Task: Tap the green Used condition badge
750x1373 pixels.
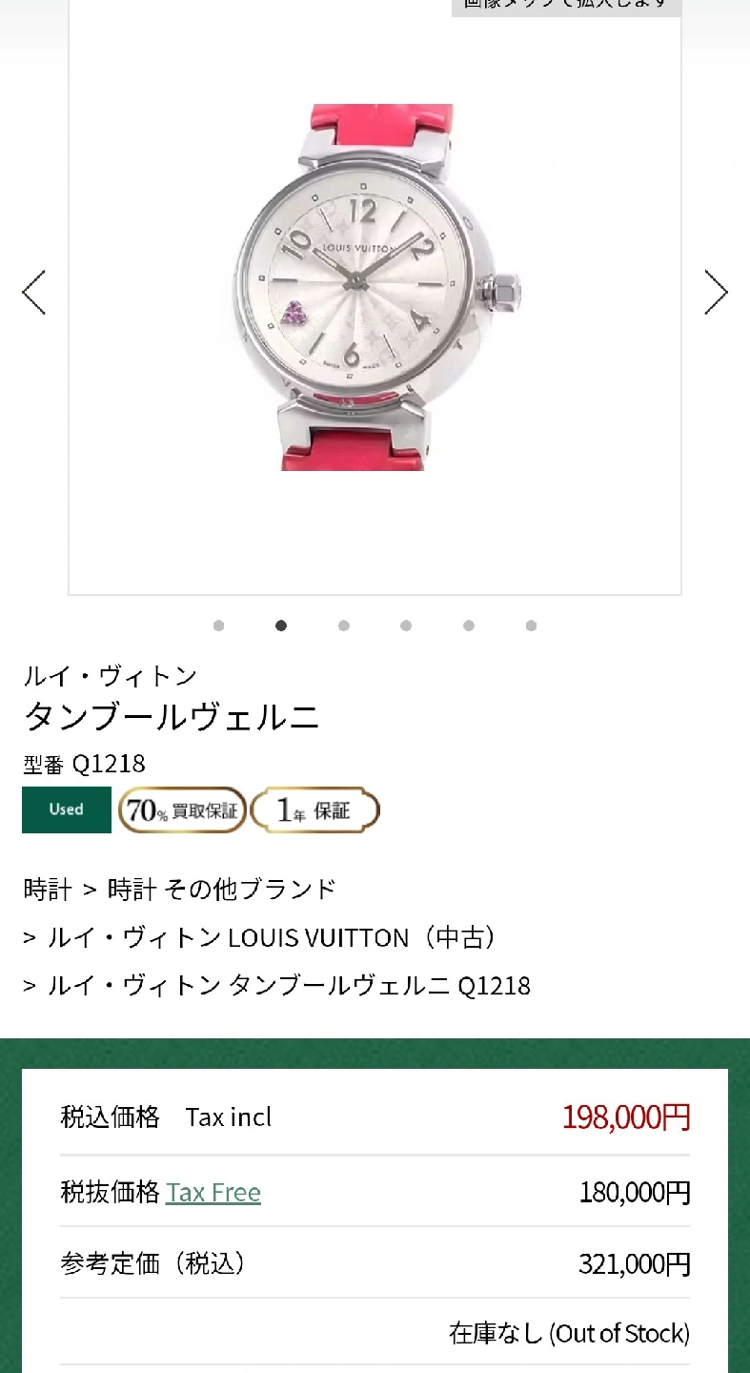Action: pyautogui.click(x=67, y=809)
